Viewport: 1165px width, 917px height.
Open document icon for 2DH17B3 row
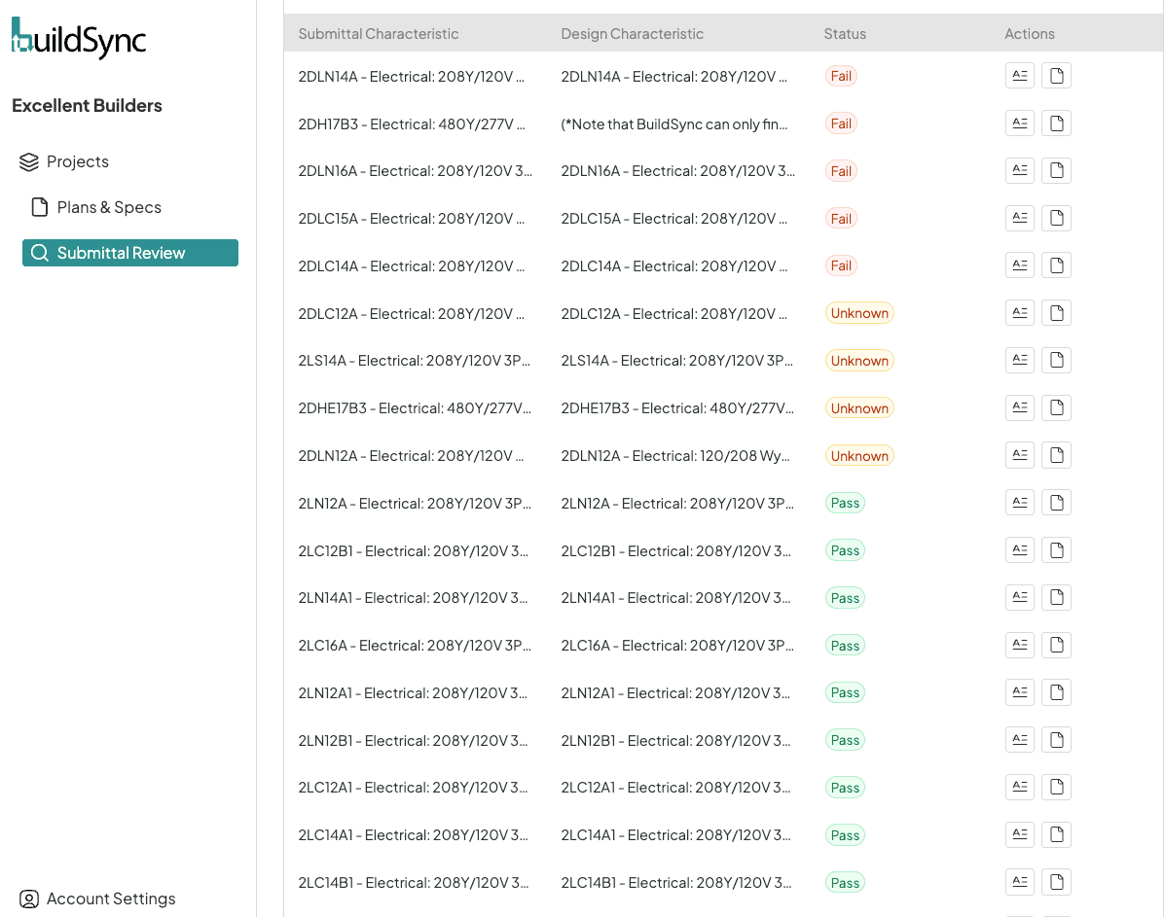pyautogui.click(x=1057, y=123)
